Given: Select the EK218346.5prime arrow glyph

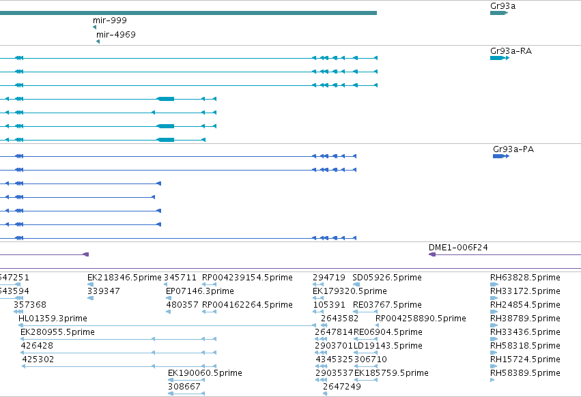Looking at the screenshot, I should 90,284.
